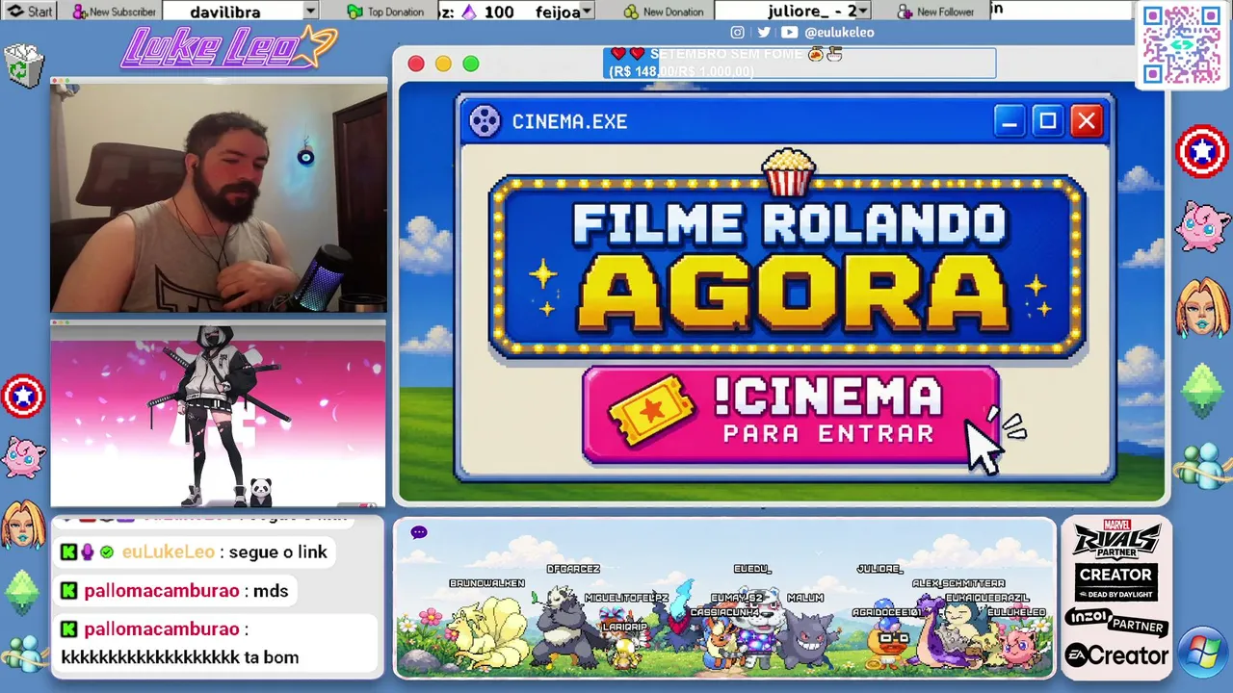Viewport: 1233px width, 693px height.
Task: Click the yellow traffic-light button
Action: tap(443, 64)
